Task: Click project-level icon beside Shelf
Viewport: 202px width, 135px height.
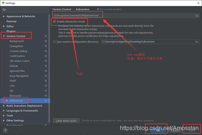Action: (x=46, y=81)
